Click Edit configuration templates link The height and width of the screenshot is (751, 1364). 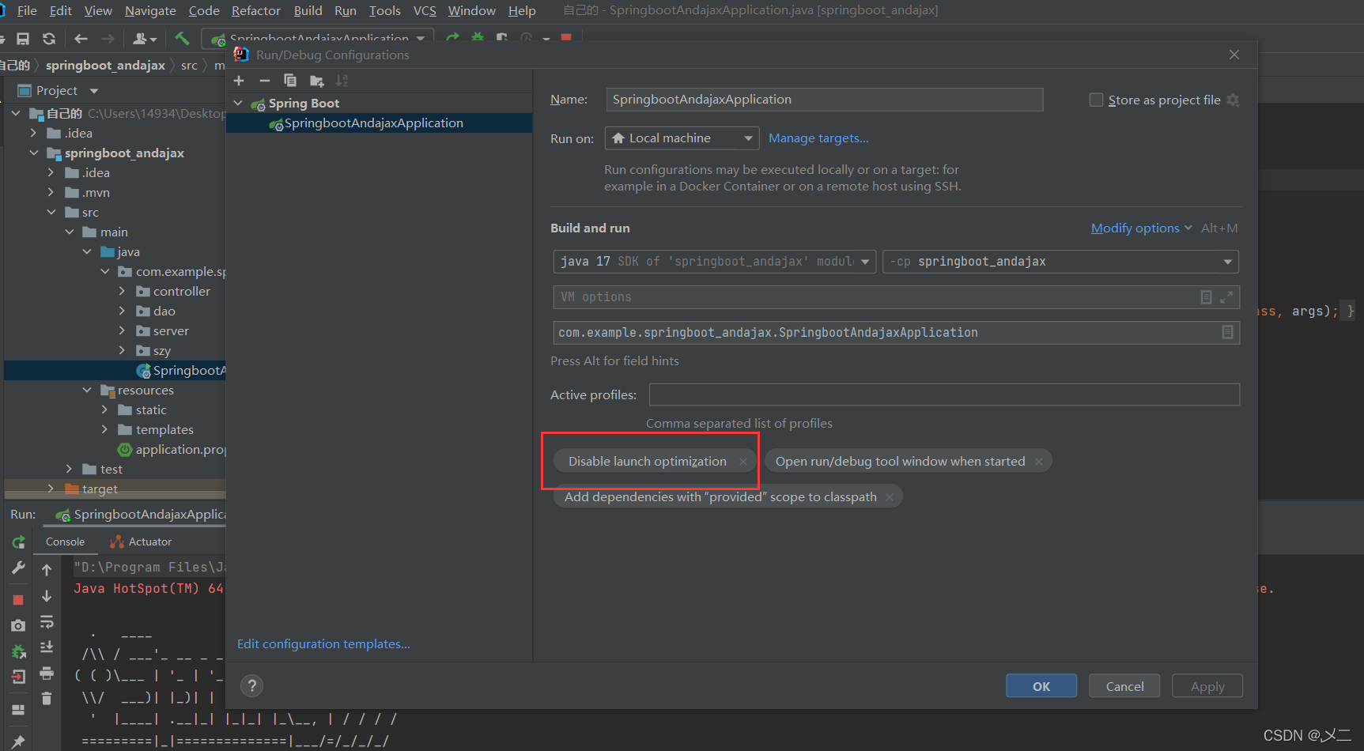click(x=323, y=644)
